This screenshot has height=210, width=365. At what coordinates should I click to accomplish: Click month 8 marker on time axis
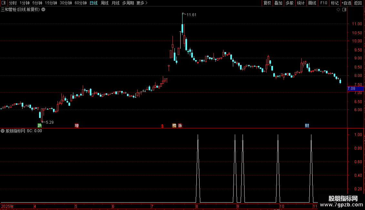click(197, 206)
